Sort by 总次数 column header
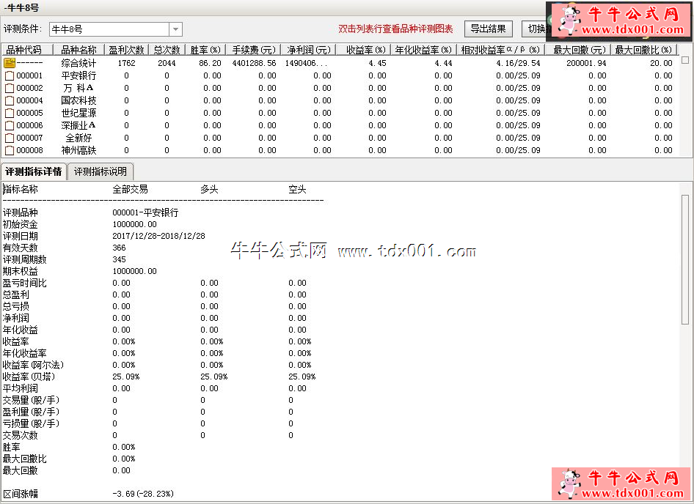 167,50
